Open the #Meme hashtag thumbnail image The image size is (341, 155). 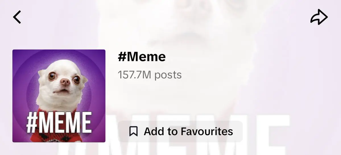click(59, 96)
